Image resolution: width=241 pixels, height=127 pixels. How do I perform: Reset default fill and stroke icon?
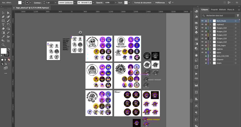point(2,56)
